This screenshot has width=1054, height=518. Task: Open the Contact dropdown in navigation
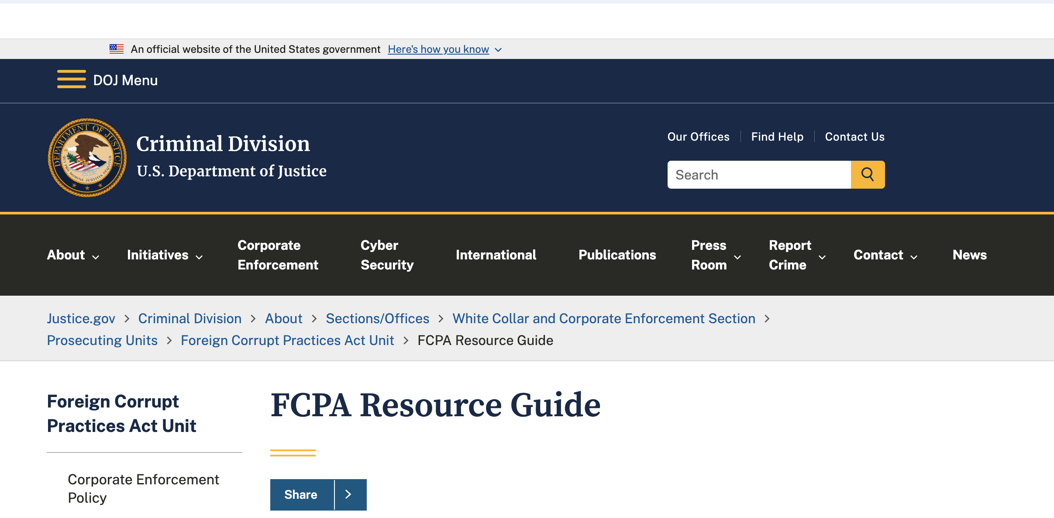coord(885,255)
